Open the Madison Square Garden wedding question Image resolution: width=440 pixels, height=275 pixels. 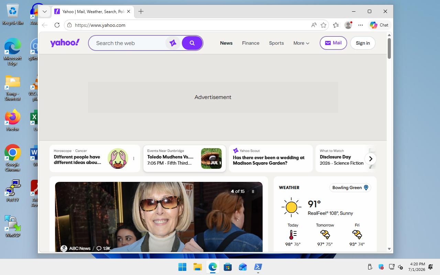[269, 160]
